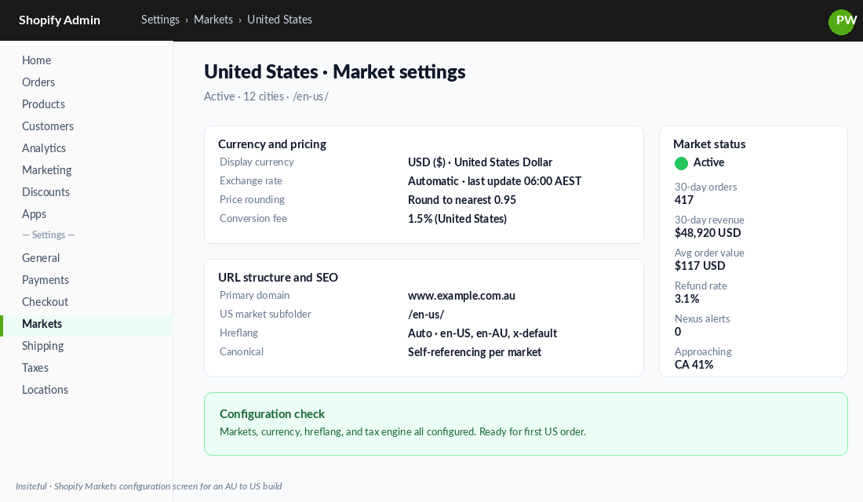Click the Market status card title
Viewport: 863px width, 502px height.
709,144
